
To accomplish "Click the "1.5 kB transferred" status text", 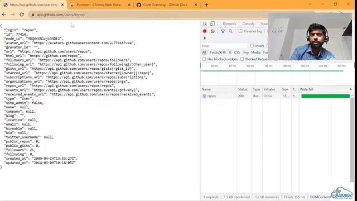I will [237, 197].
